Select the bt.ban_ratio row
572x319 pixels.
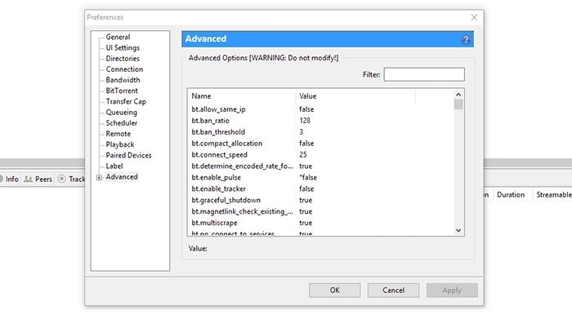(x=211, y=121)
